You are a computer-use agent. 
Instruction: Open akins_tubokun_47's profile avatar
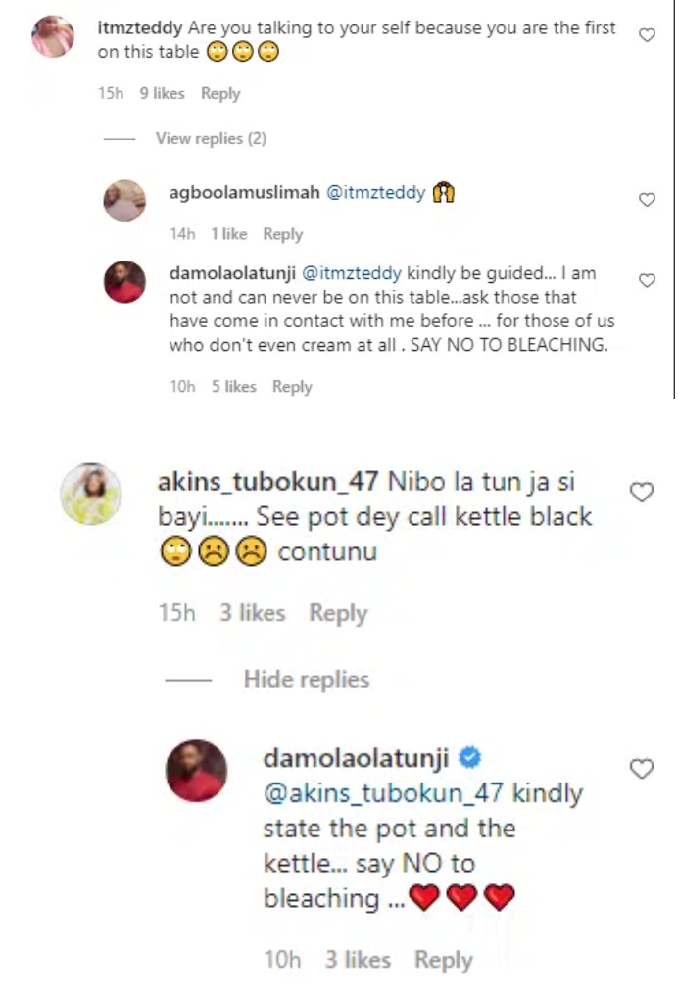91,494
